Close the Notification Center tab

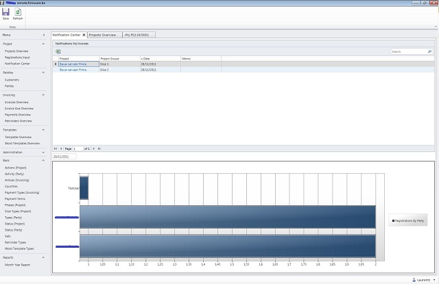coord(84,35)
